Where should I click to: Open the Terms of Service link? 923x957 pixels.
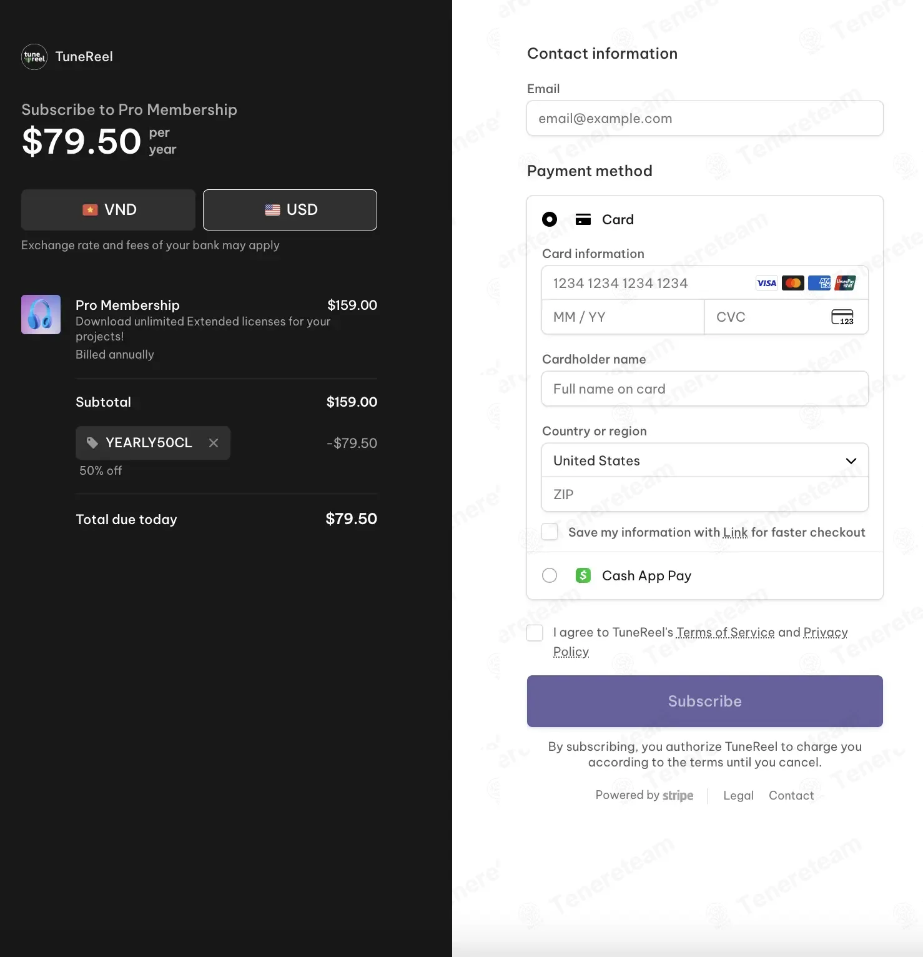726,632
